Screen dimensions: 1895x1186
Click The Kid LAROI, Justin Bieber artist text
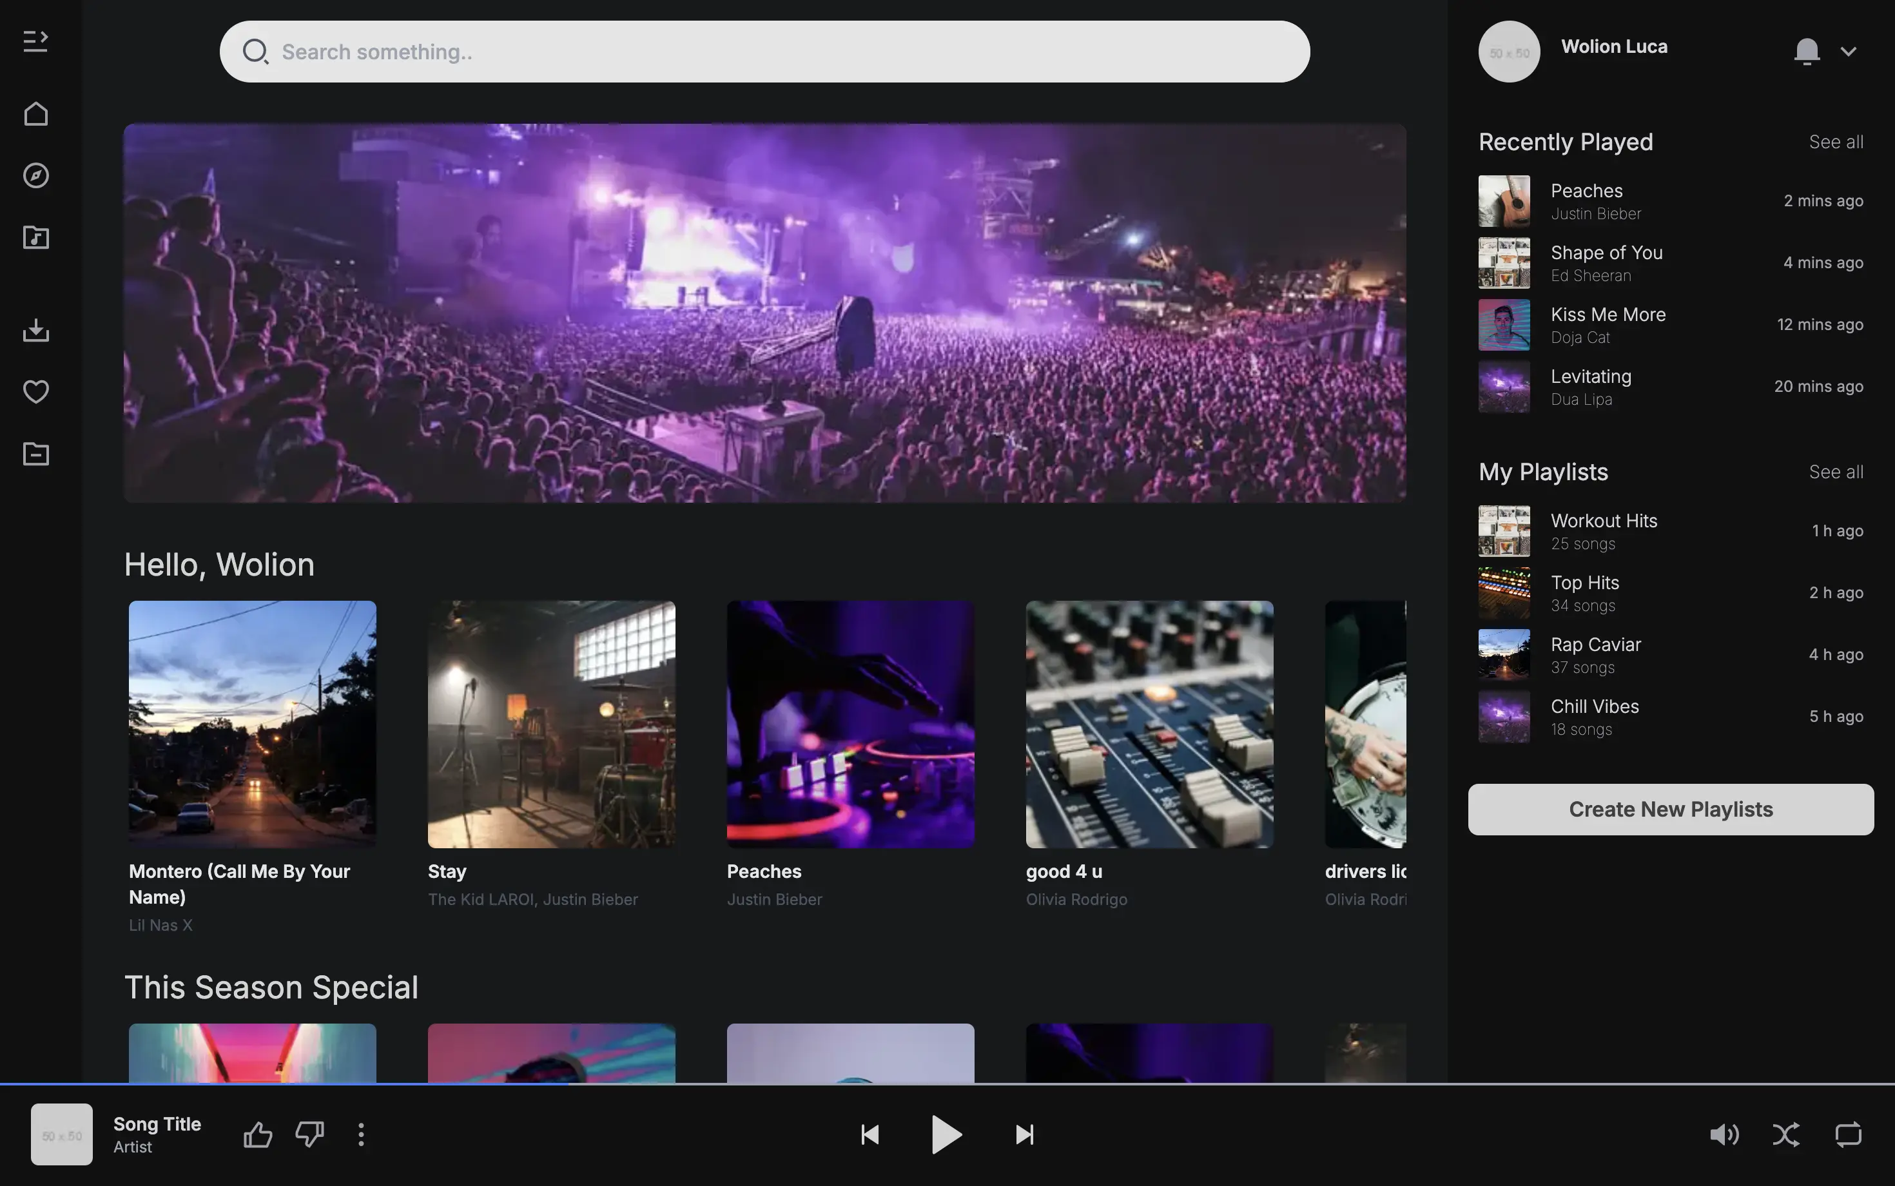point(532,900)
